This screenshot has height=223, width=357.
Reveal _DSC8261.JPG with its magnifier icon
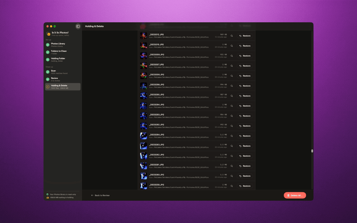[231, 166]
